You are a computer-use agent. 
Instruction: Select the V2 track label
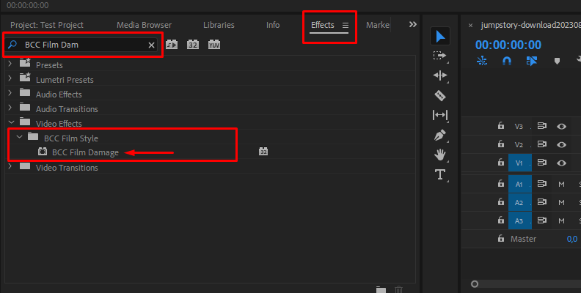pyautogui.click(x=519, y=144)
